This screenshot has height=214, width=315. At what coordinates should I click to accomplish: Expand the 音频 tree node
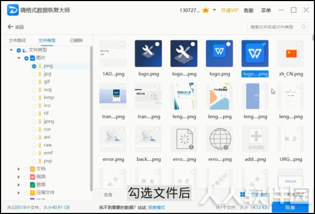point(18,185)
